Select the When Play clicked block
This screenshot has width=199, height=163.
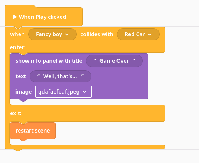point(44,16)
